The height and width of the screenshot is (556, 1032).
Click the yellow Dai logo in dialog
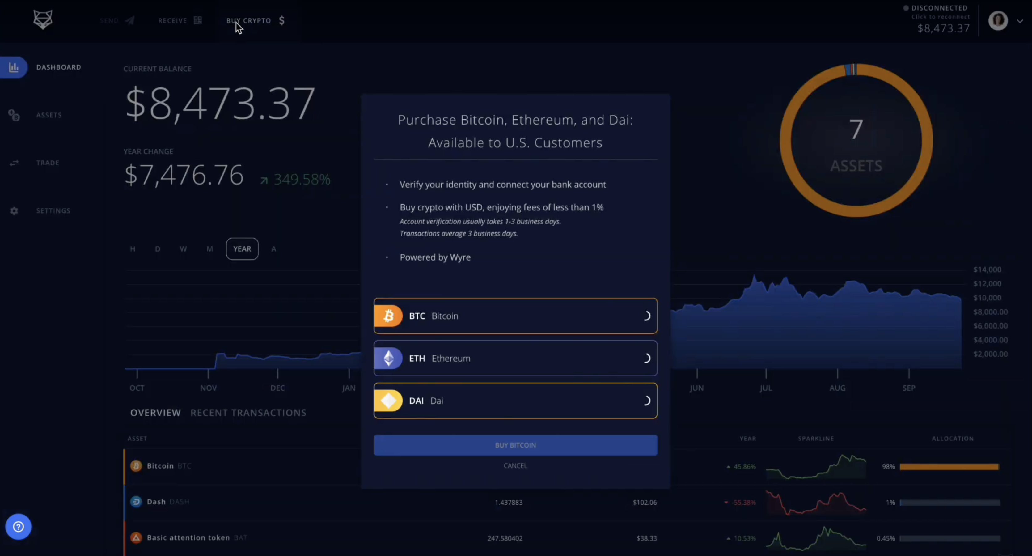coord(388,401)
